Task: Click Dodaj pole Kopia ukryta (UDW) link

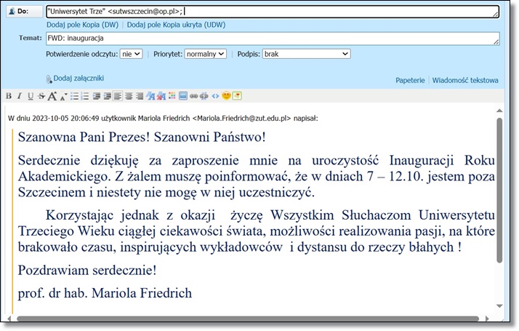Action: (176, 25)
